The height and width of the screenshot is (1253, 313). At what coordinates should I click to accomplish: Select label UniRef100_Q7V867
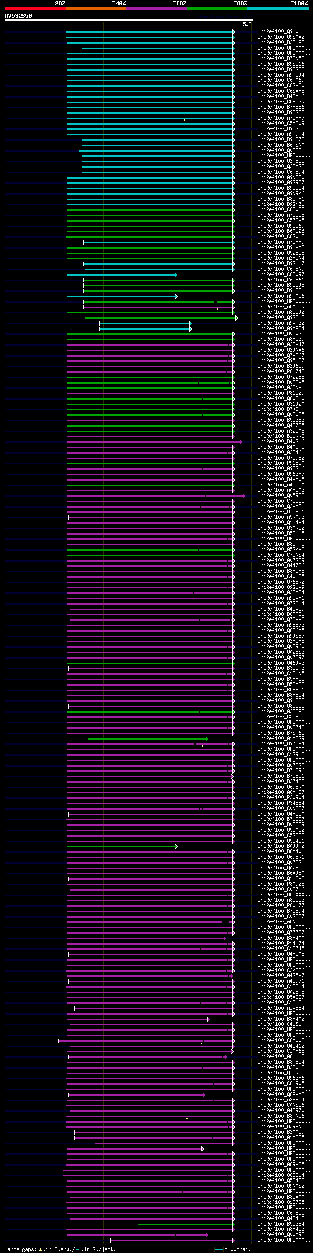pyautogui.click(x=281, y=356)
